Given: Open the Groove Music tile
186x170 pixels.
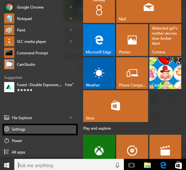Looking at the screenshot, I should (132, 147).
